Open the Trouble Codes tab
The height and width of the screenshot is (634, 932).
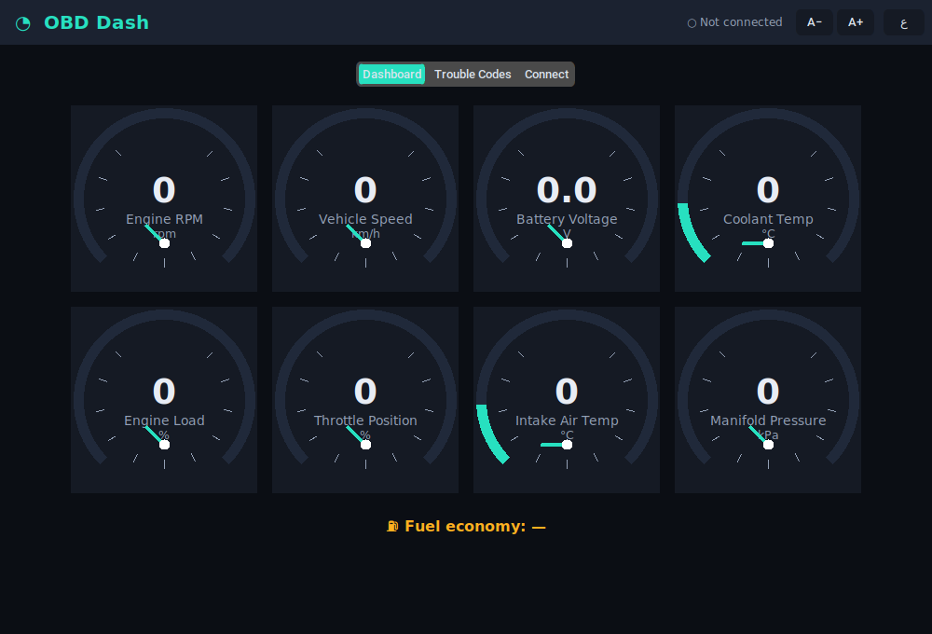pos(473,75)
